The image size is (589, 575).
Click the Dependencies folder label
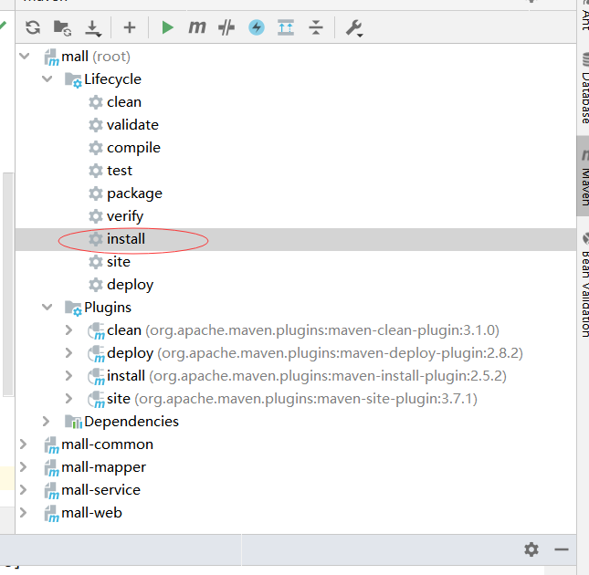click(x=131, y=422)
